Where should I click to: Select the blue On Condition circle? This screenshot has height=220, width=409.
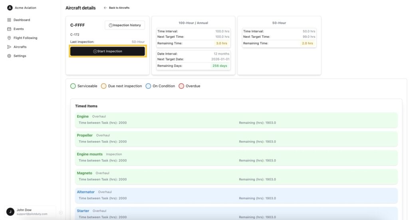click(148, 86)
